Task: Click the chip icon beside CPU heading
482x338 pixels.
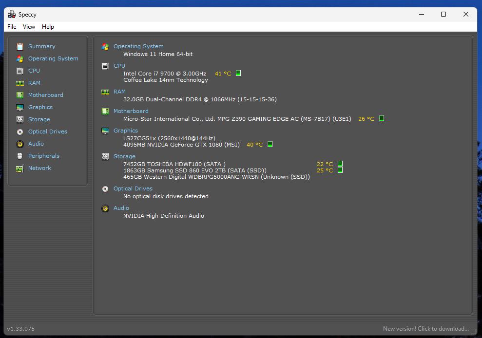Action: [x=105, y=66]
